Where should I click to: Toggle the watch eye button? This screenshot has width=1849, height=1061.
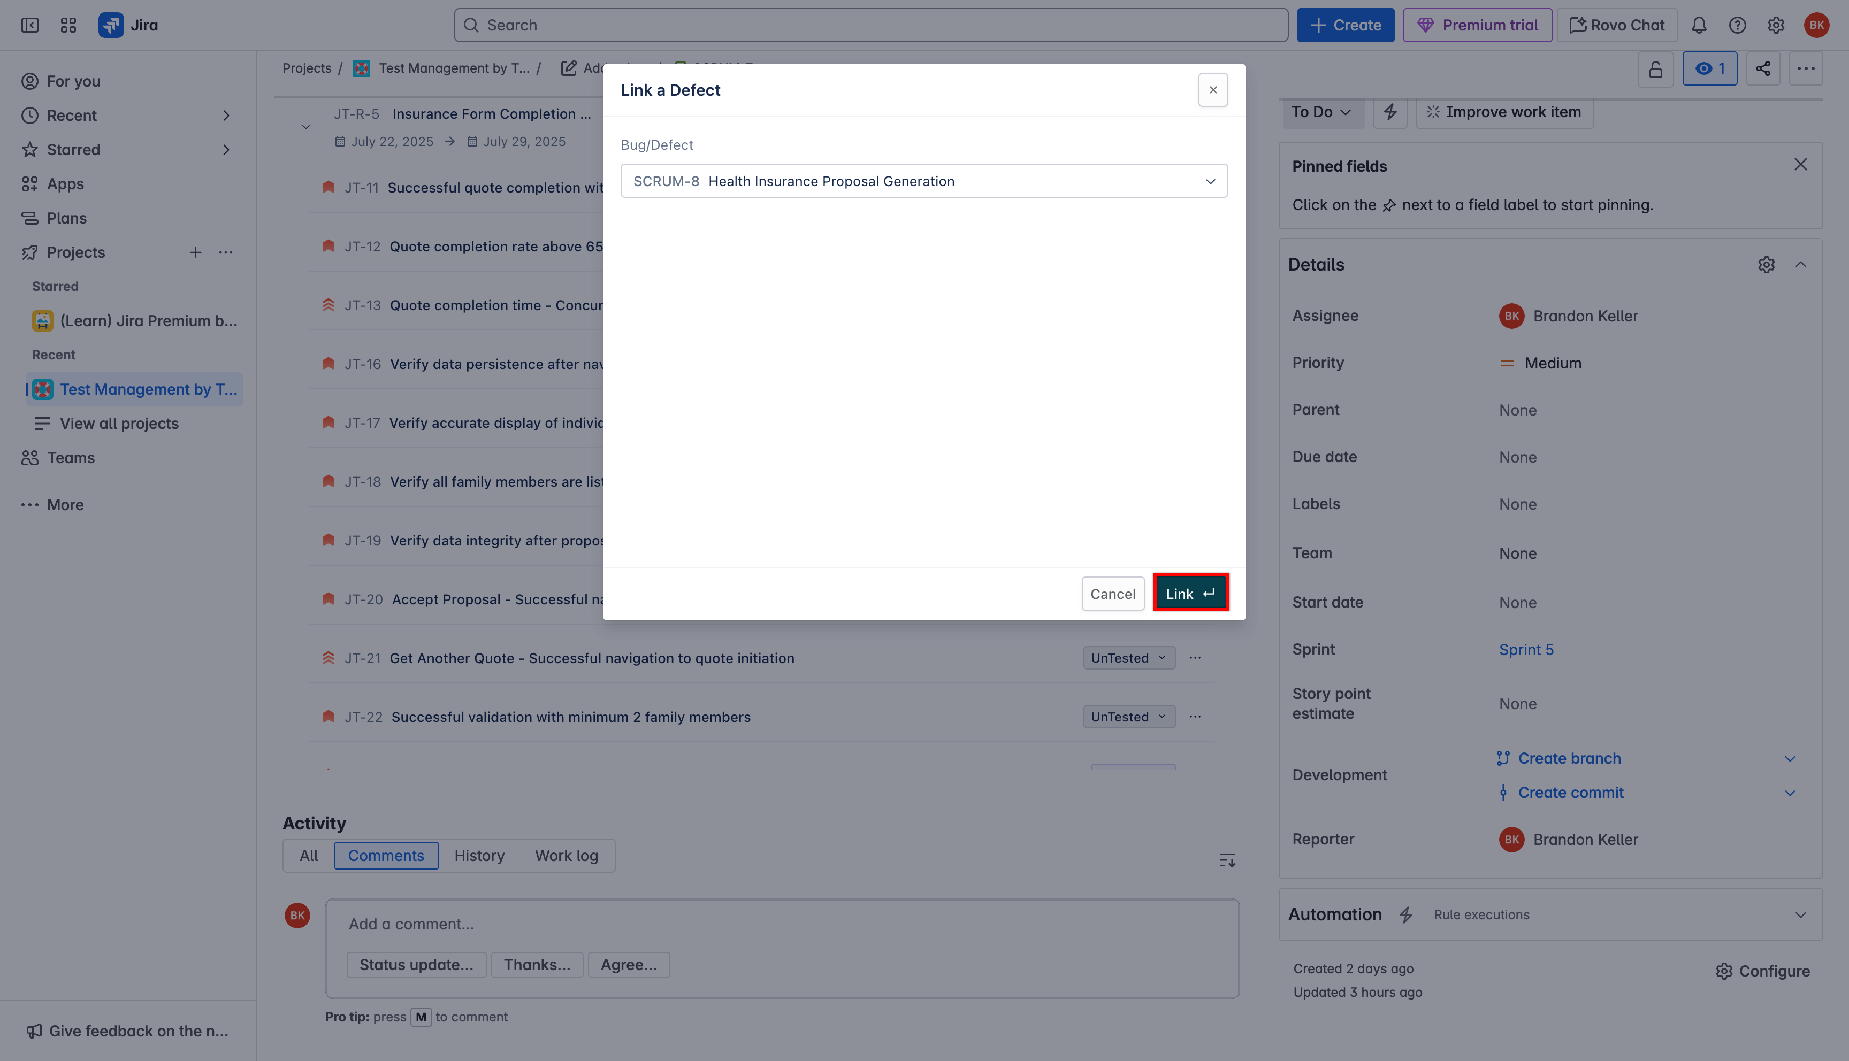point(1709,68)
